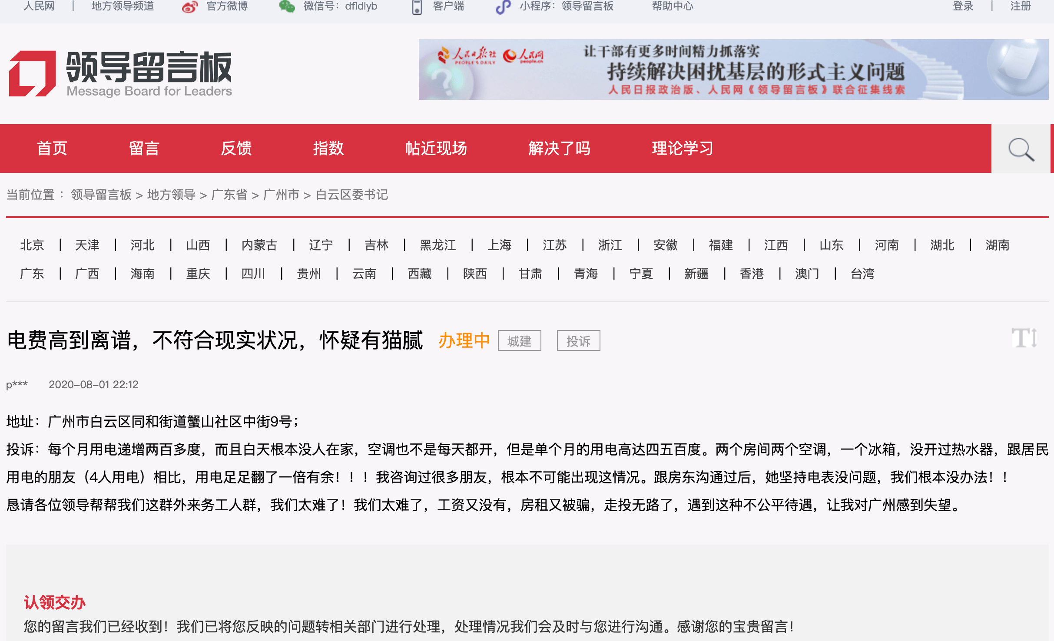This screenshot has height=641, width=1054.
Task: Click the mini program icon
Action: coord(503,7)
